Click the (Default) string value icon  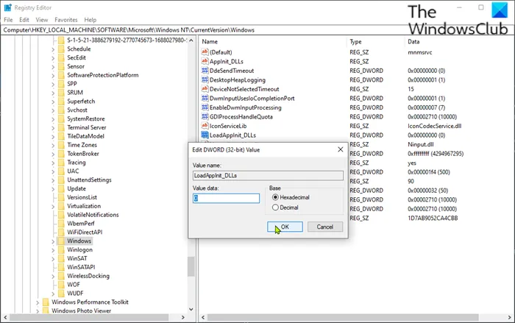click(205, 52)
